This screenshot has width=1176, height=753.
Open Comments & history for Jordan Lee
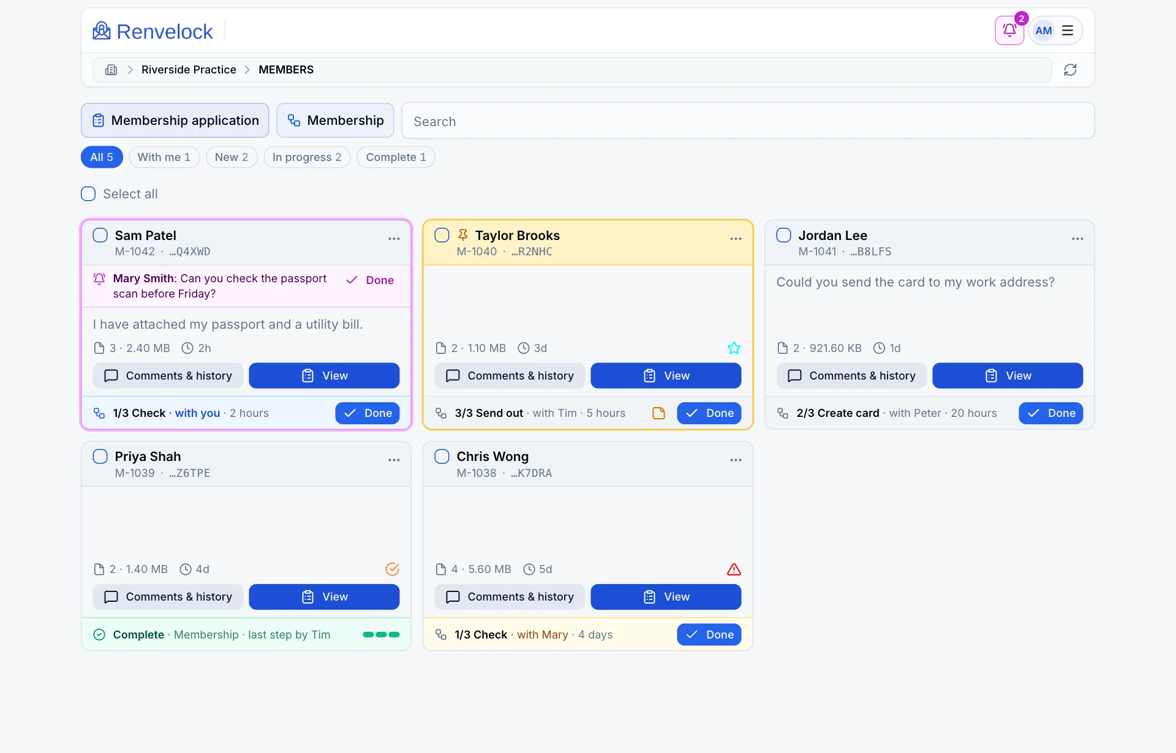point(851,376)
